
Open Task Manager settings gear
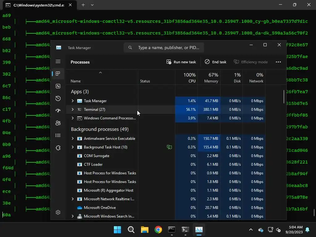pyautogui.click(x=58, y=212)
